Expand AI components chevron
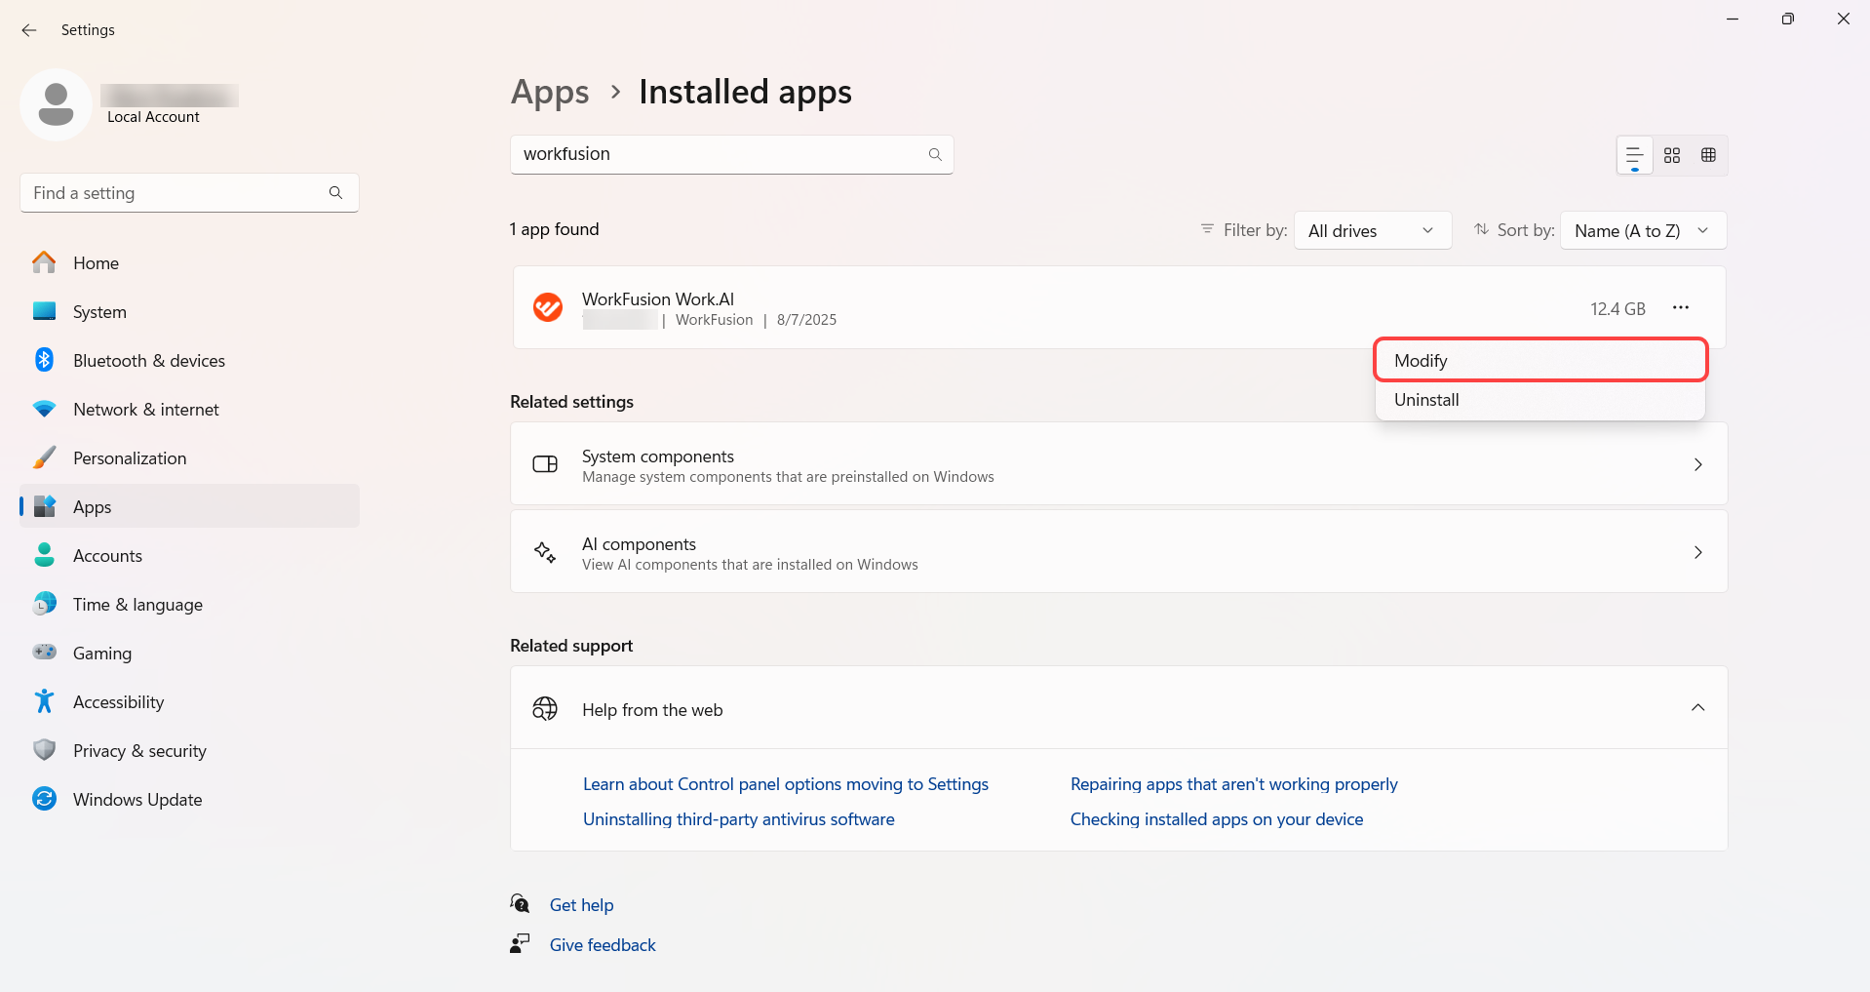 1698,552
